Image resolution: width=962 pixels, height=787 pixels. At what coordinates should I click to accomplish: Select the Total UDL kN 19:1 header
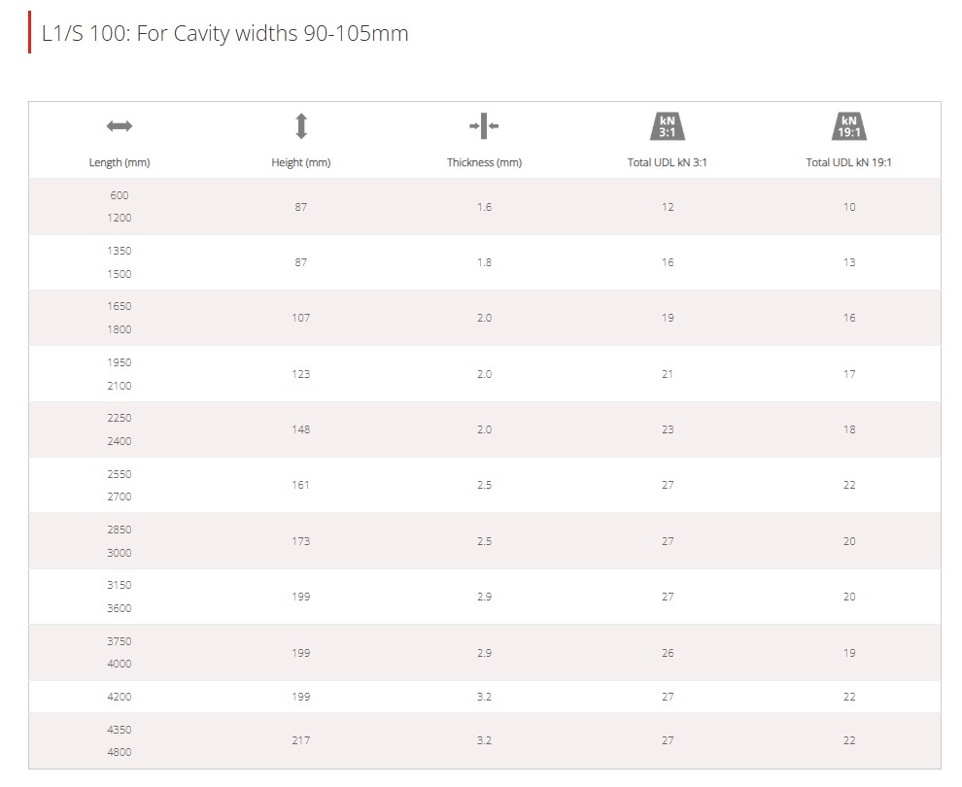tap(848, 162)
